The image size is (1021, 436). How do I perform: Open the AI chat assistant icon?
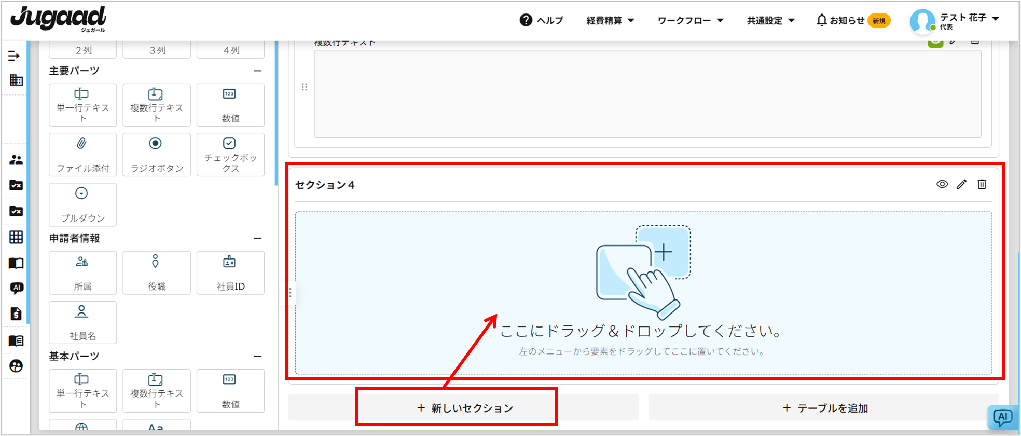(x=1002, y=417)
